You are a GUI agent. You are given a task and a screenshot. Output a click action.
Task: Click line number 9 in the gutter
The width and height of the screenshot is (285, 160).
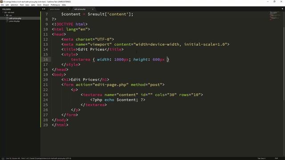(47, 24)
